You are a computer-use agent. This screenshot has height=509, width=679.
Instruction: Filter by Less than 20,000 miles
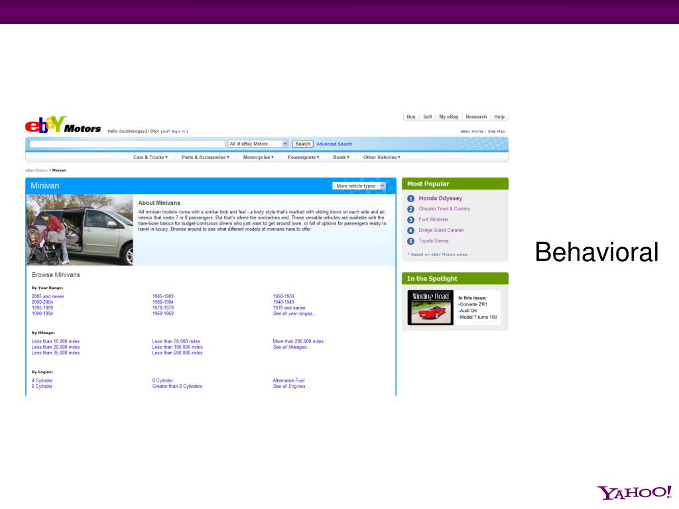(x=56, y=347)
